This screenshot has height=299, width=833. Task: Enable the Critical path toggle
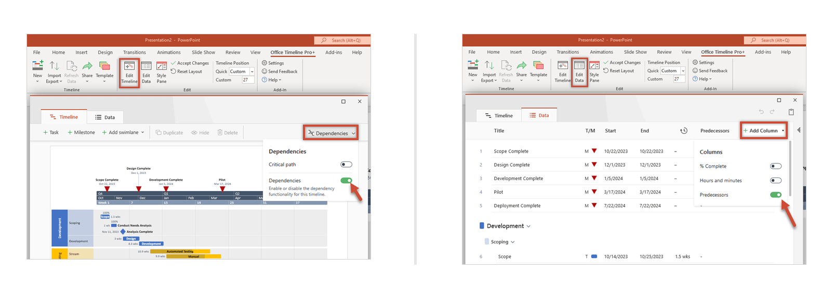tap(346, 165)
